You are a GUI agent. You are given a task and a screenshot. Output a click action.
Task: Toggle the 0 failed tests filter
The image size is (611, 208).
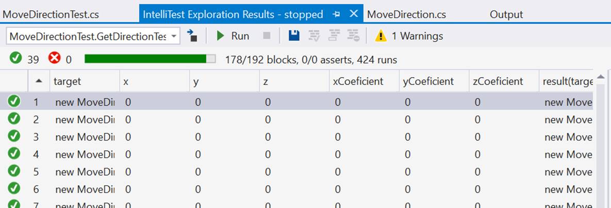tap(60, 59)
